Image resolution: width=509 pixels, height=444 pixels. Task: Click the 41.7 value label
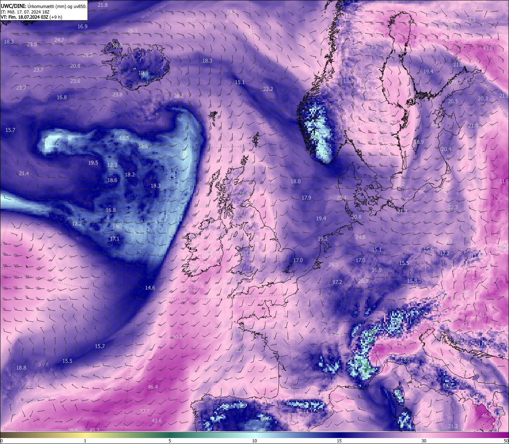point(484,315)
